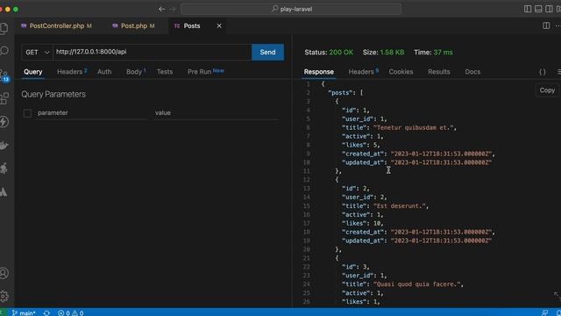This screenshot has height=316, width=561.
Task: Open the Extensions view
Action: 4,98
